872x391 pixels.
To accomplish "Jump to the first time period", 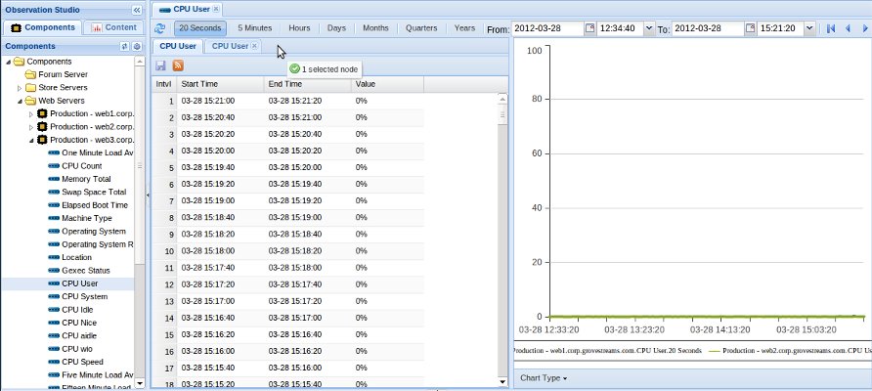I will point(830,28).
